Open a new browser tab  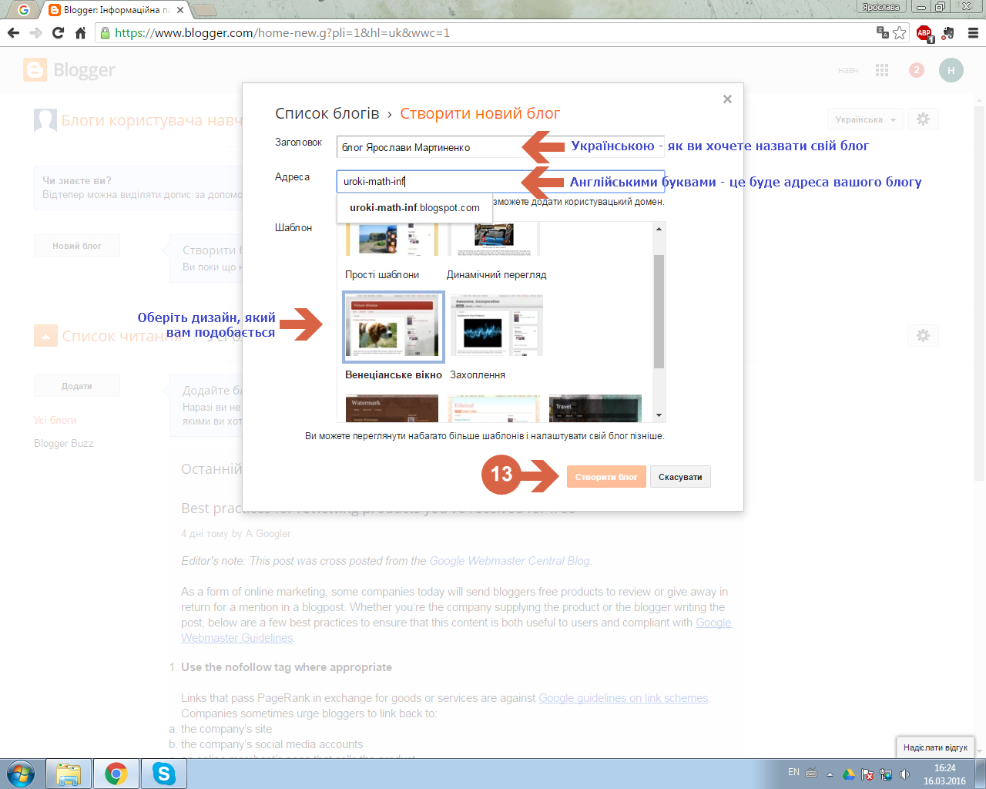point(204,10)
